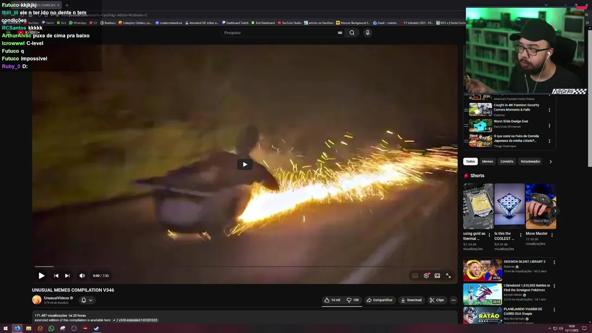The width and height of the screenshot is (592, 333).
Task: Open Steam from the taskbar
Action: [x=97, y=328]
